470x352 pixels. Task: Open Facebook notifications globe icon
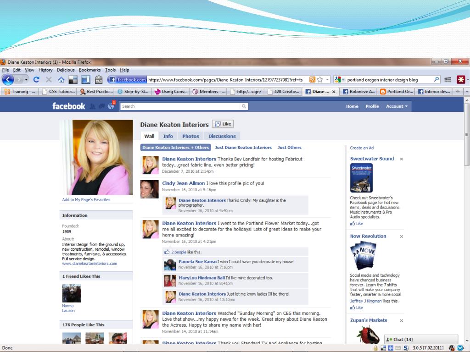point(111,106)
